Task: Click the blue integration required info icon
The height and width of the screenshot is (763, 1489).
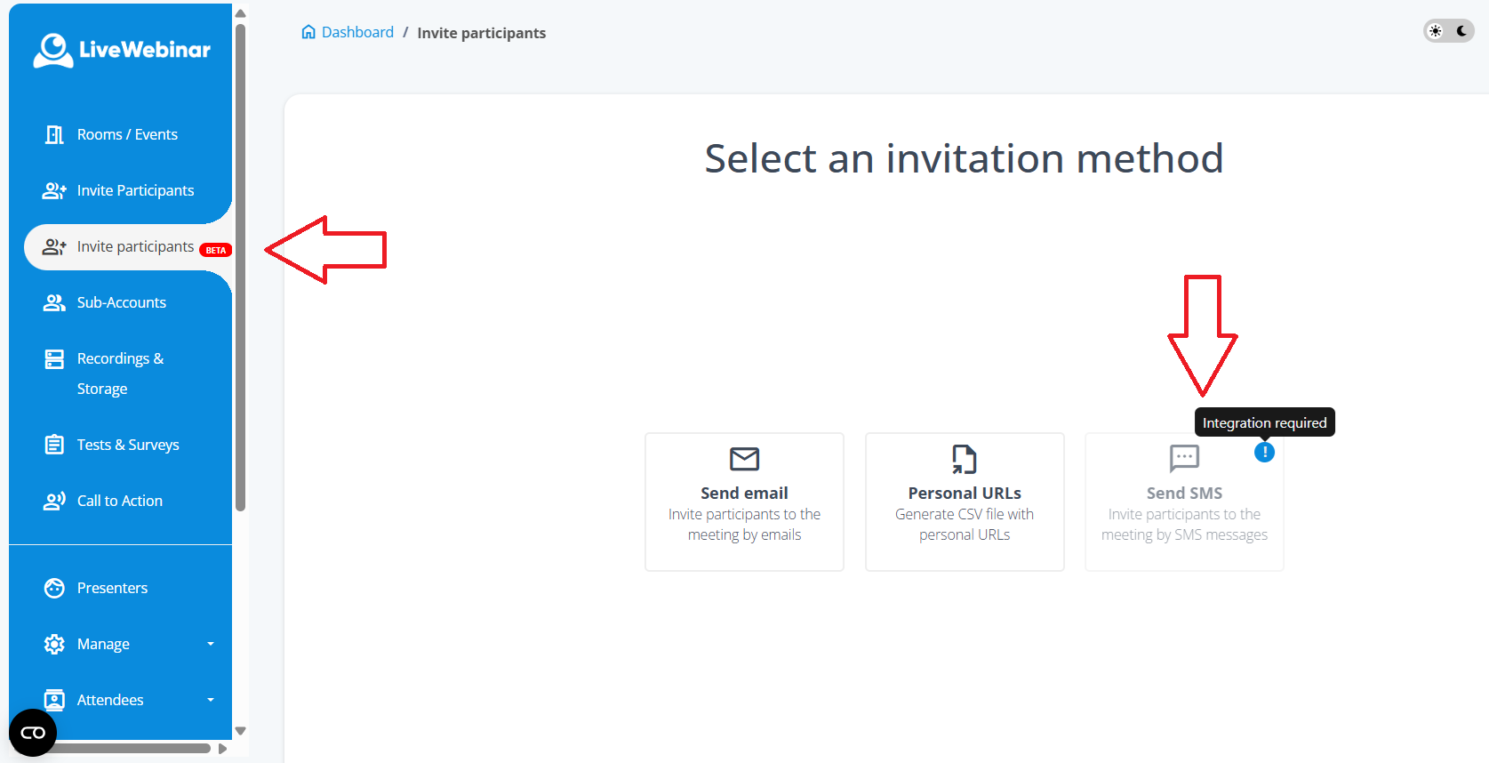Action: pos(1264,453)
